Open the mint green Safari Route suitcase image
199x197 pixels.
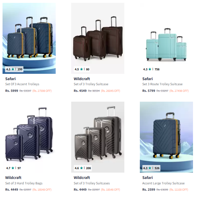[166, 38]
